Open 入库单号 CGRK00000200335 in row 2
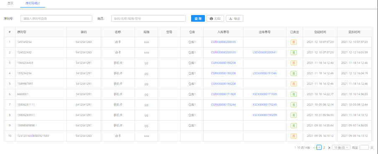Viewport: 378px width, 154px height. [x=223, y=52]
